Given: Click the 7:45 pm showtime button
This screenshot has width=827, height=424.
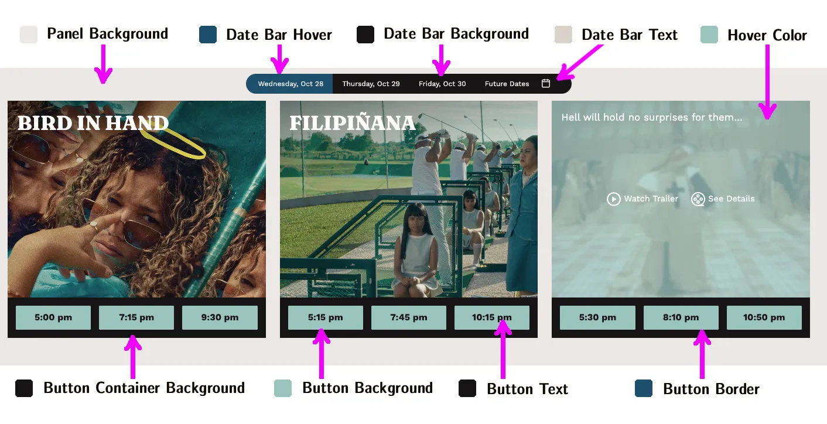Looking at the screenshot, I should coord(408,317).
